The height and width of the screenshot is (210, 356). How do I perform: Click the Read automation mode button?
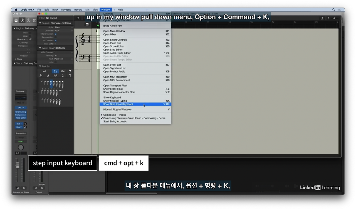pyautogui.click(x=21, y=141)
